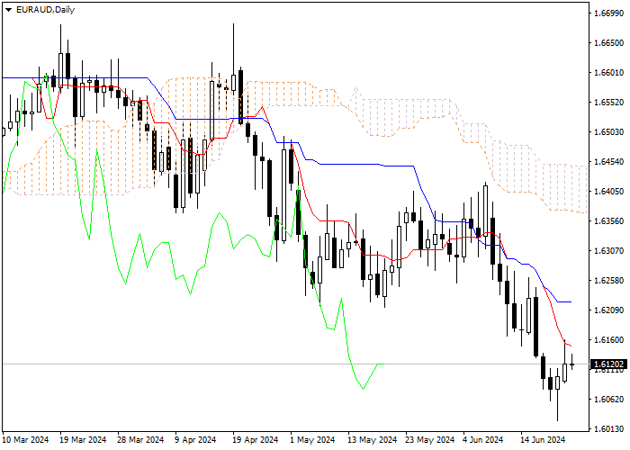The width and height of the screenshot is (630, 450).
Task: Click the 1.63070 price scale label
Action: click(x=608, y=251)
